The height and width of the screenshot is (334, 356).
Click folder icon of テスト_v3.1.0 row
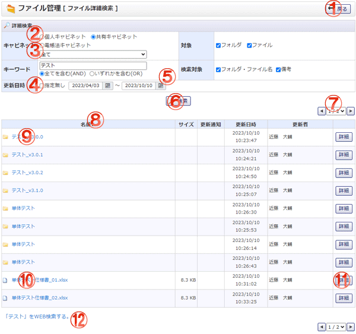(x=5, y=190)
